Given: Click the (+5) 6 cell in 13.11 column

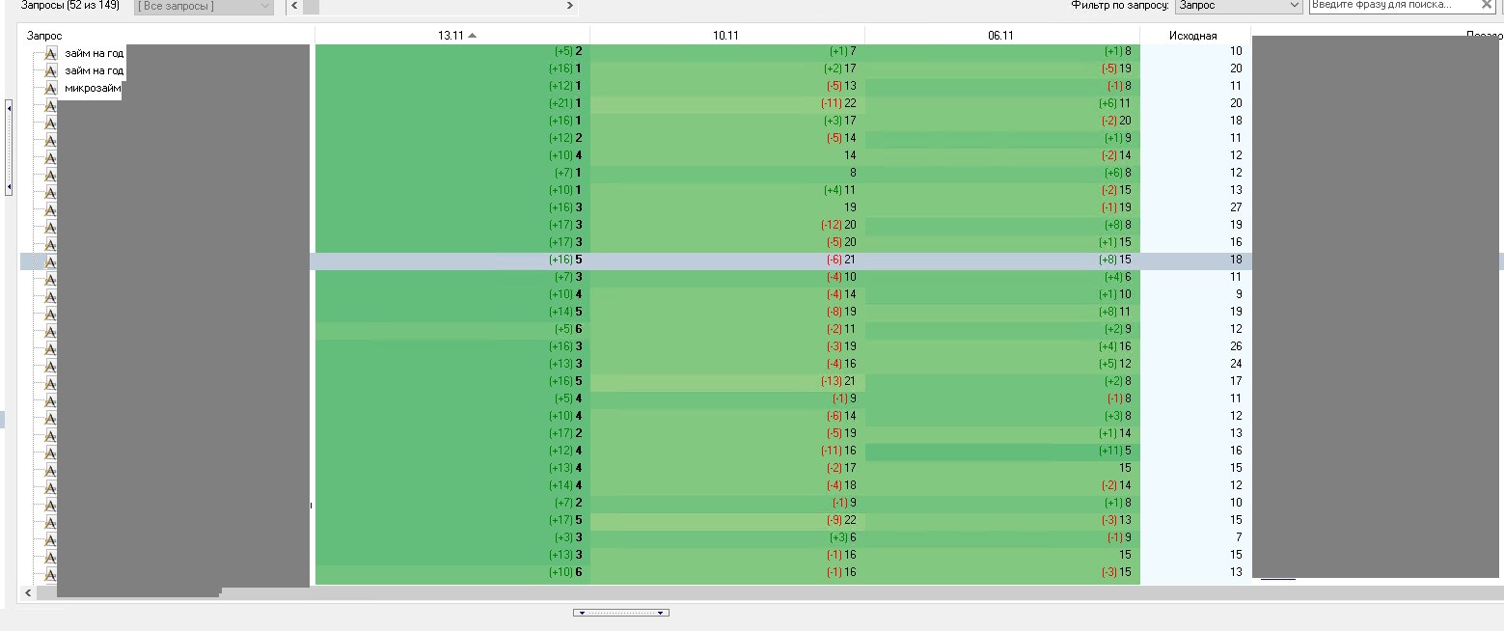Looking at the screenshot, I should pos(452,329).
